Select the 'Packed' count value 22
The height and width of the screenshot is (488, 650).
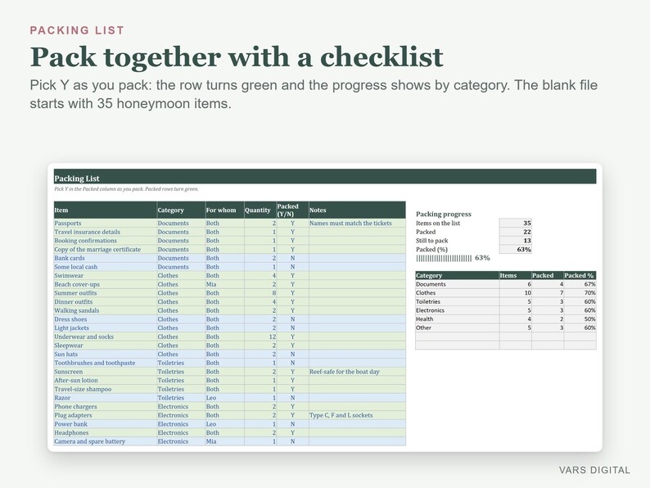click(x=515, y=232)
